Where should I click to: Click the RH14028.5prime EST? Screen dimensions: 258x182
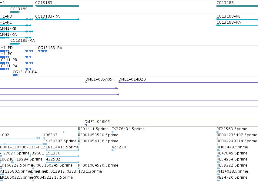218,174
